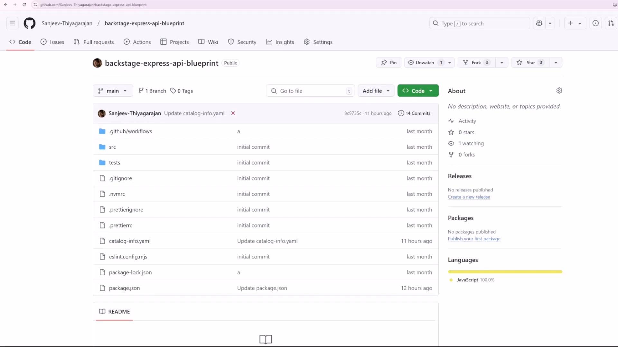Click the file icon beside .nvmrc
This screenshot has width=618, height=347.
[102, 194]
